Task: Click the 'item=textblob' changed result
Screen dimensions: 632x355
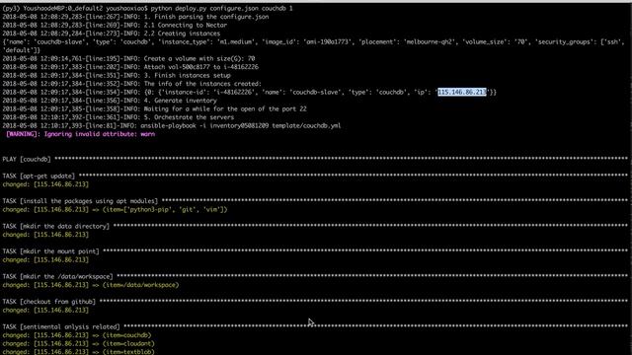Action: click(x=79, y=352)
